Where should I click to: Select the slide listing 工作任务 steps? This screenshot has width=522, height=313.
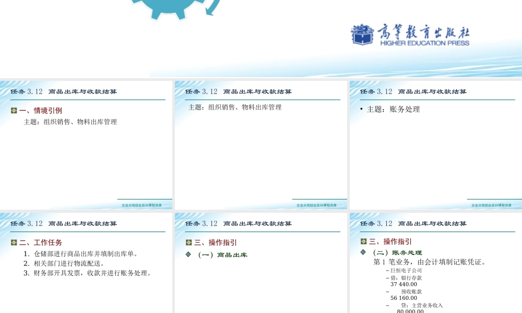click(x=86, y=261)
